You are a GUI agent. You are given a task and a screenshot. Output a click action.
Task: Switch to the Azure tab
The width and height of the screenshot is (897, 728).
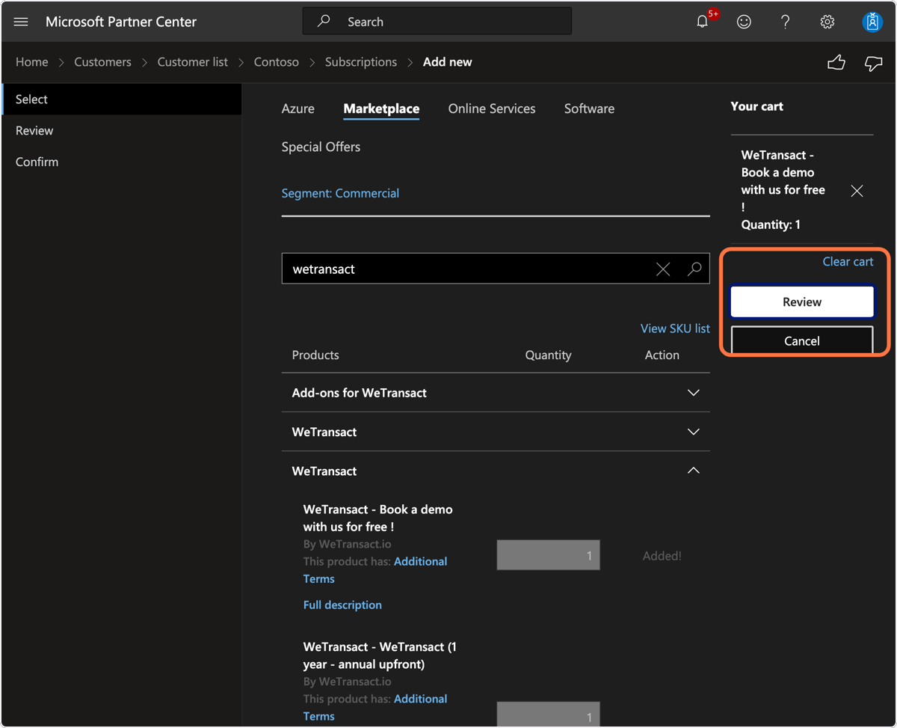[x=298, y=108]
